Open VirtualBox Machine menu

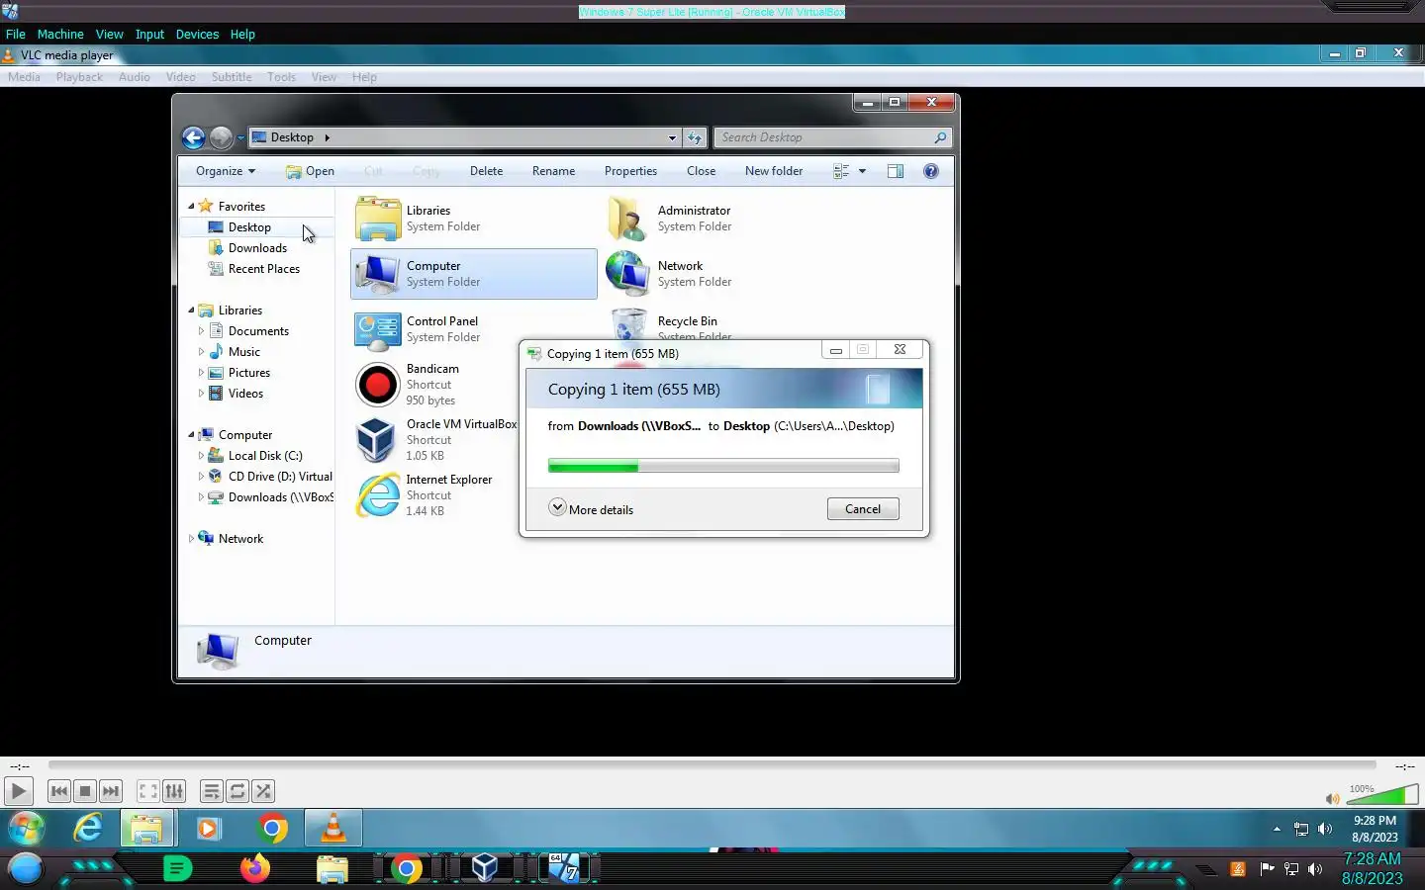[60, 34]
